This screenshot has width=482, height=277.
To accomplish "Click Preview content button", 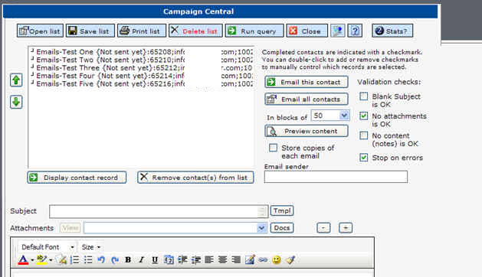I will [307, 131].
